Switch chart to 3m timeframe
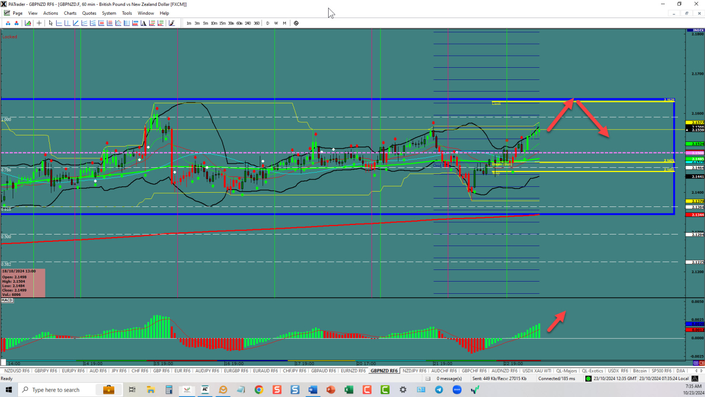The height and width of the screenshot is (397, 705). pos(197,23)
